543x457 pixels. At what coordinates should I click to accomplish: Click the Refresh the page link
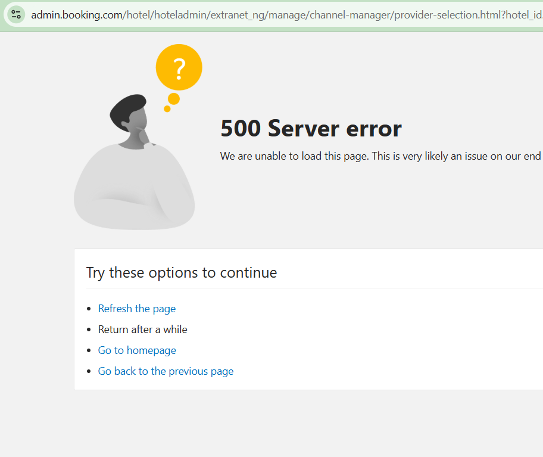[137, 309]
